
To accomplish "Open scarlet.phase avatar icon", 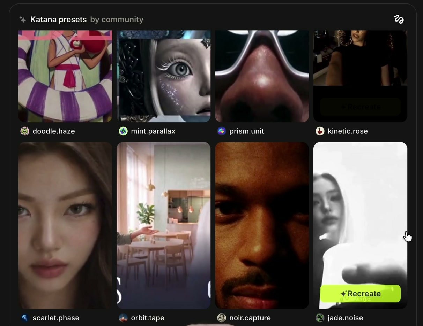I will [x=25, y=318].
